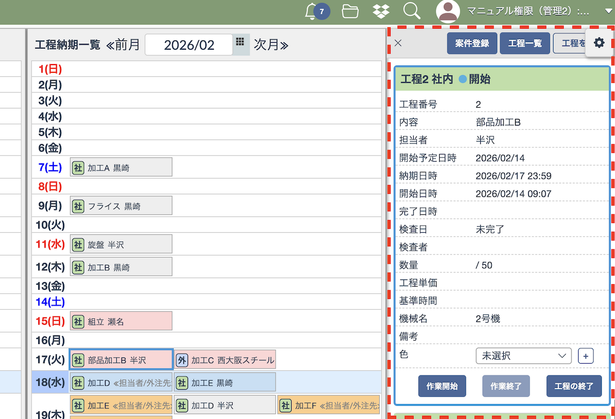Click the plus button beside color dropdown
This screenshot has height=419, width=615.
[586, 355]
